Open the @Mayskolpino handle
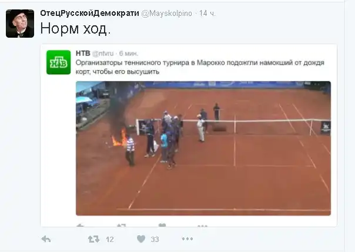The height and width of the screenshot is (252, 355). coord(167,14)
